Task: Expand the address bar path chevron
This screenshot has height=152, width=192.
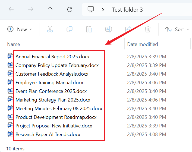Action: (103, 10)
